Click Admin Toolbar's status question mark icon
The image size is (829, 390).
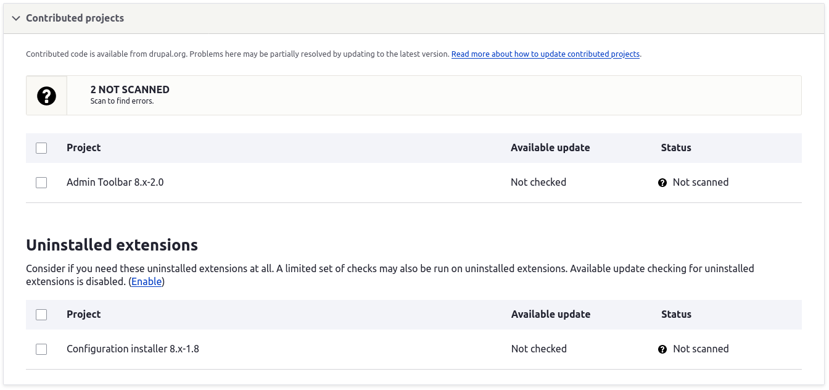pyautogui.click(x=662, y=183)
